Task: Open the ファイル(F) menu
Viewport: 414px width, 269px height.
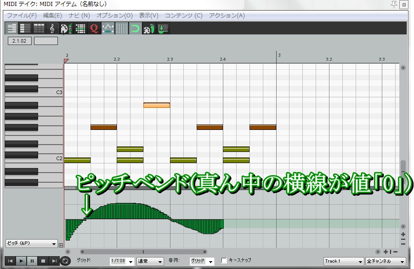Action: pos(22,16)
